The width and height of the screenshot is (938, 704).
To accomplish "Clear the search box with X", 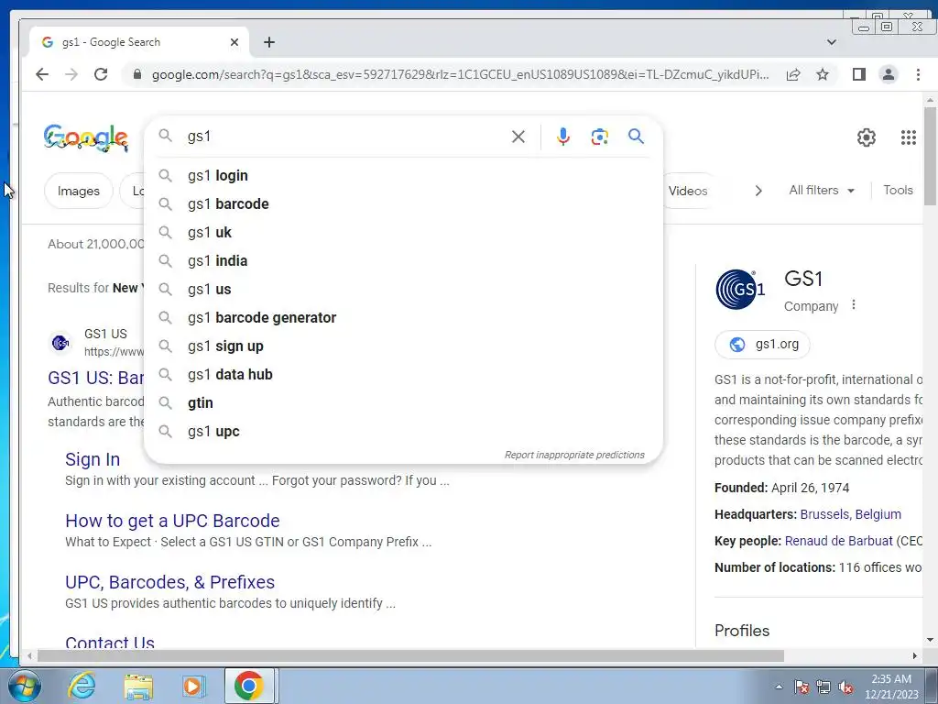I will (518, 137).
